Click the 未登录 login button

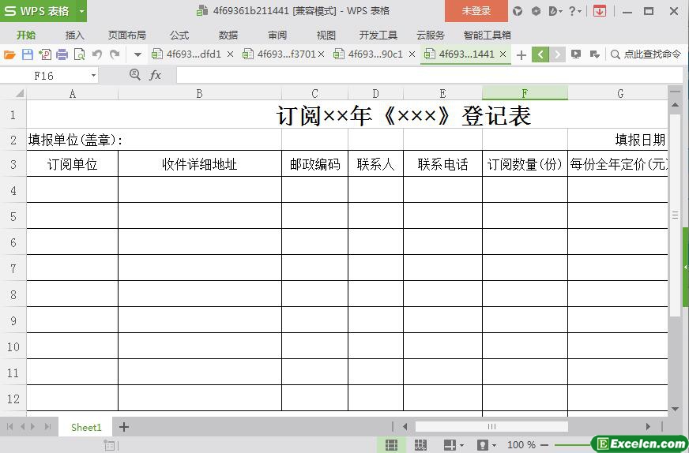point(476,11)
